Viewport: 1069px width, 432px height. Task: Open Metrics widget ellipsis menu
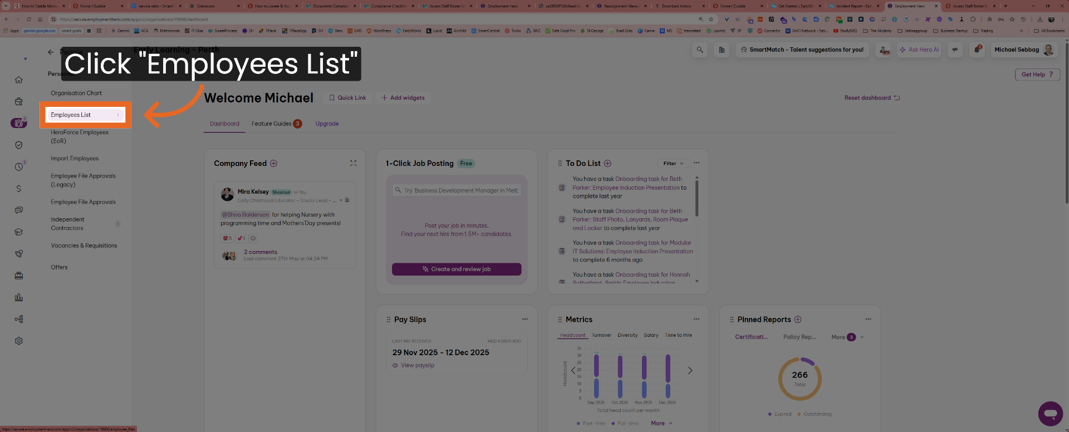(697, 319)
